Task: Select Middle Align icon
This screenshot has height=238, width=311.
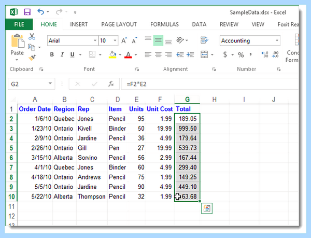Action: (158, 40)
